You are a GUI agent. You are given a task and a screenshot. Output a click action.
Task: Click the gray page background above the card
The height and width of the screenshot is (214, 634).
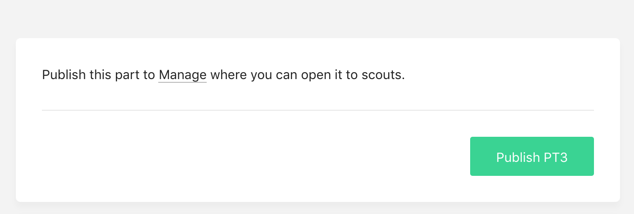point(317,19)
